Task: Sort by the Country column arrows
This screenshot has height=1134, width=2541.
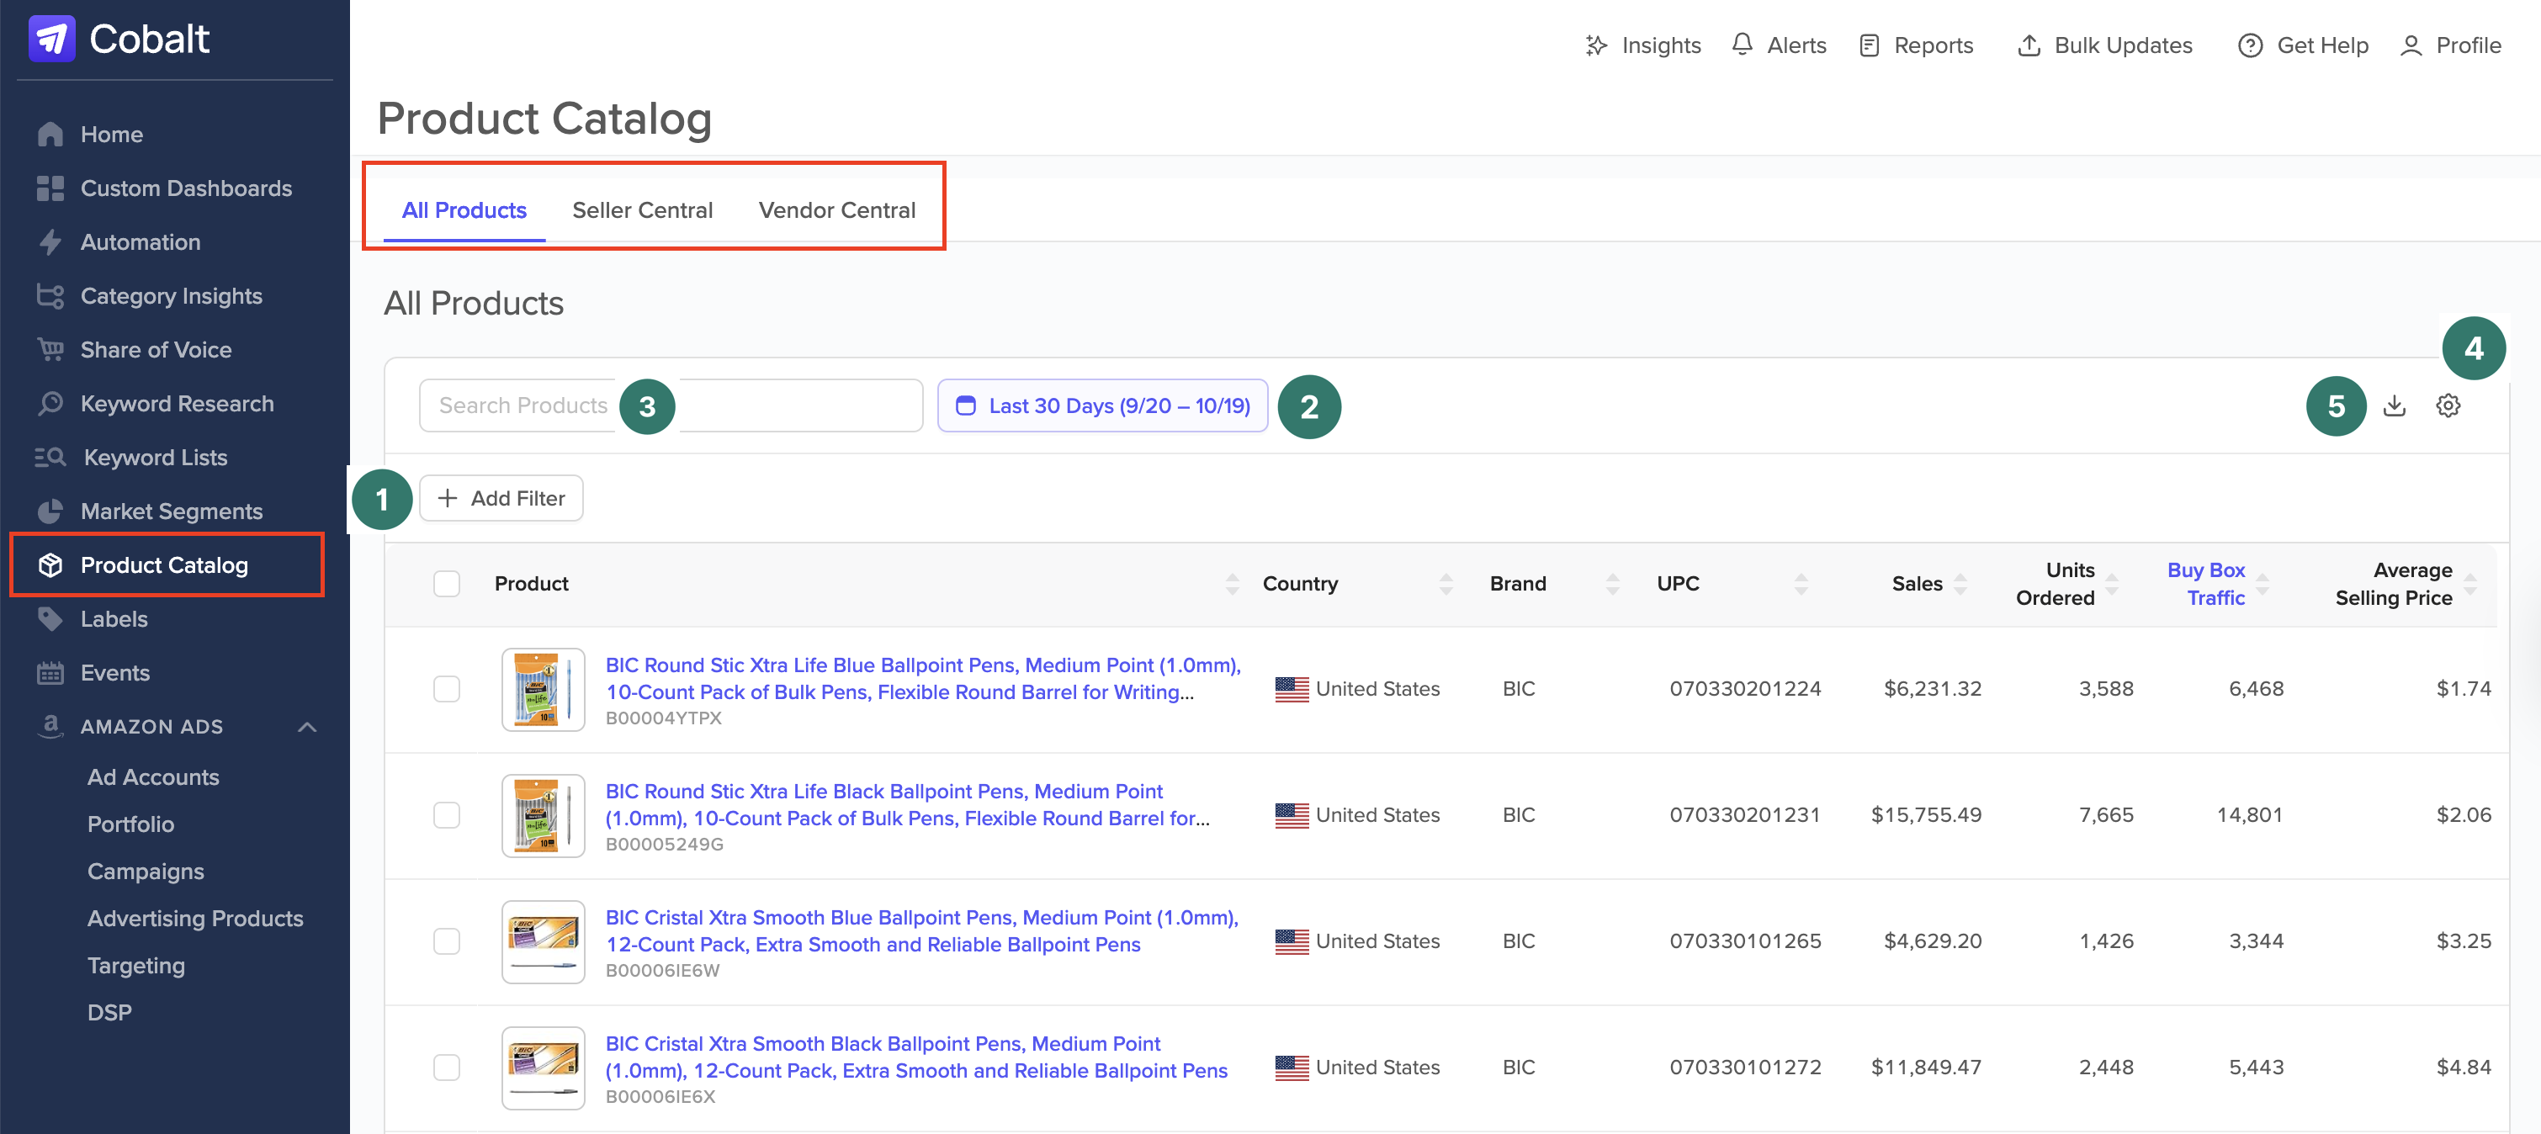Action: [1446, 584]
